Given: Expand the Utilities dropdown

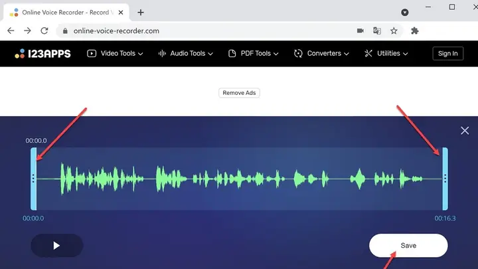Looking at the screenshot, I should [x=386, y=53].
